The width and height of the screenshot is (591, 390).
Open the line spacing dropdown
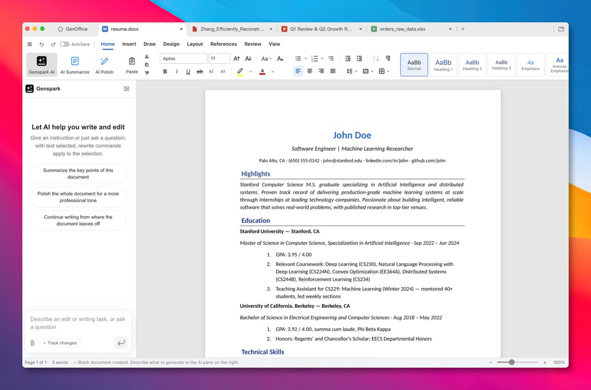pos(352,71)
